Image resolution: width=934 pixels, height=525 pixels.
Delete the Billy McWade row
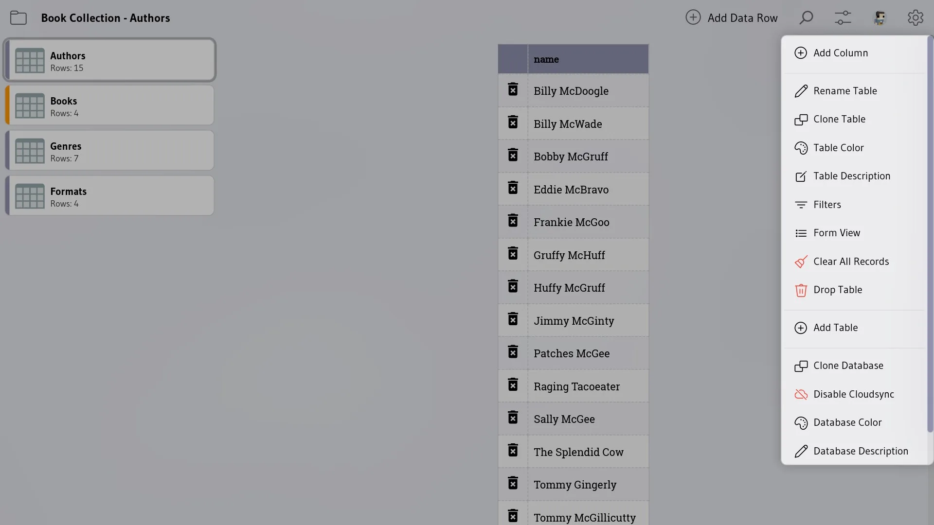pyautogui.click(x=513, y=122)
